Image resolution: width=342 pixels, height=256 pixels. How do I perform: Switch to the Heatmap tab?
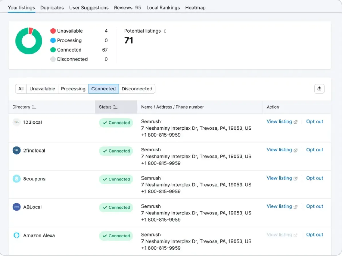(195, 8)
